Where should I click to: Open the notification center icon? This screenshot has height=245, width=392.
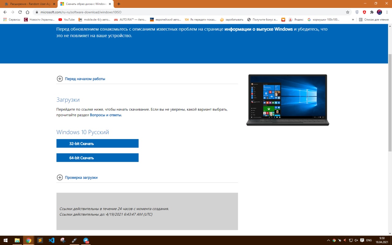click(362, 240)
